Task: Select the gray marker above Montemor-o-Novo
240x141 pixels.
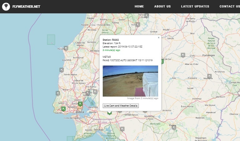Action: point(145,112)
